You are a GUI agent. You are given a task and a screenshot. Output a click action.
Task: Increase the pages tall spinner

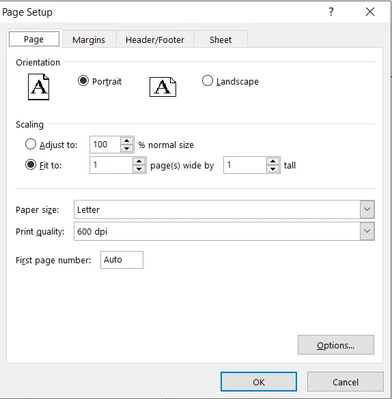point(272,162)
